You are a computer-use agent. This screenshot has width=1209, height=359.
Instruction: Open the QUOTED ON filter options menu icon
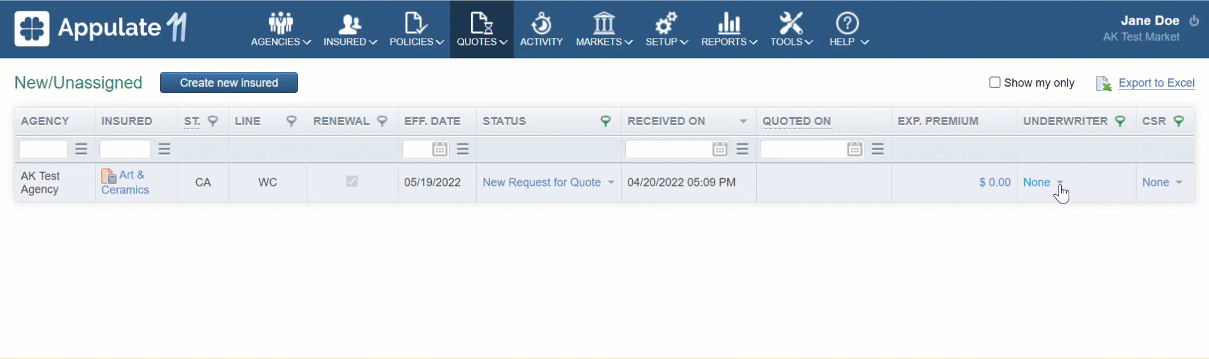(x=878, y=149)
